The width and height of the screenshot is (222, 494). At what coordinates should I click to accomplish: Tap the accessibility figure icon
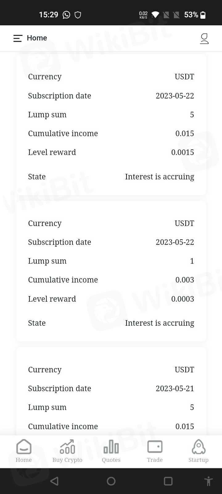pos(208,481)
